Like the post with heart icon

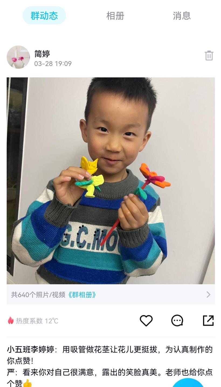146,321
